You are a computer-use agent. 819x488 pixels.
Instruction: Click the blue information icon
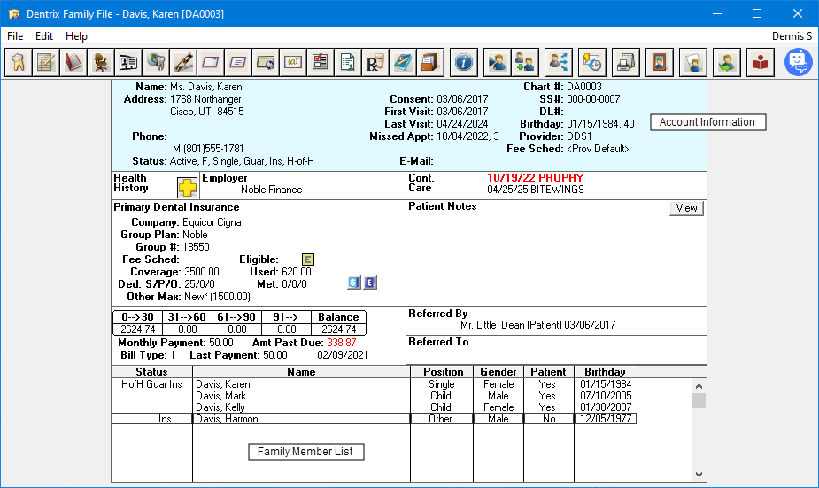click(464, 62)
